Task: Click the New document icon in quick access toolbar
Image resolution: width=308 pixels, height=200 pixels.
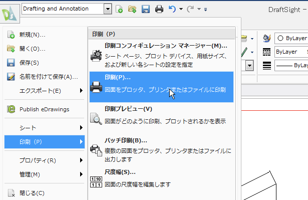Action: (x=119, y=9)
